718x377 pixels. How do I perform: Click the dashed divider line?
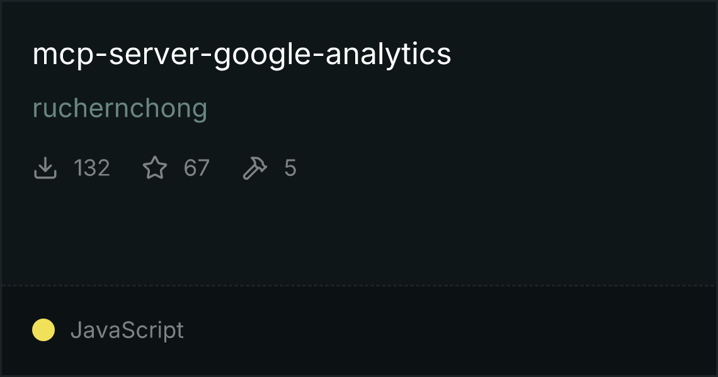pyautogui.click(x=359, y=286)
